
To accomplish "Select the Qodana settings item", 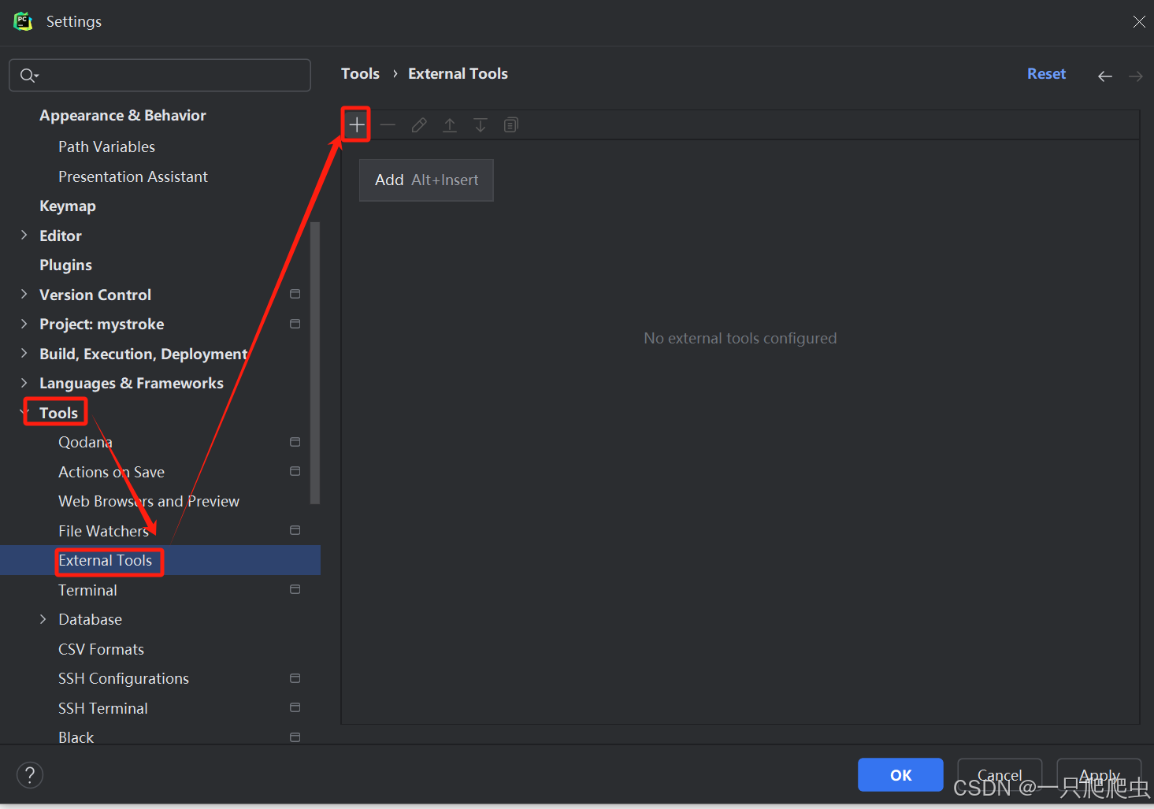I will click(85, 443).
